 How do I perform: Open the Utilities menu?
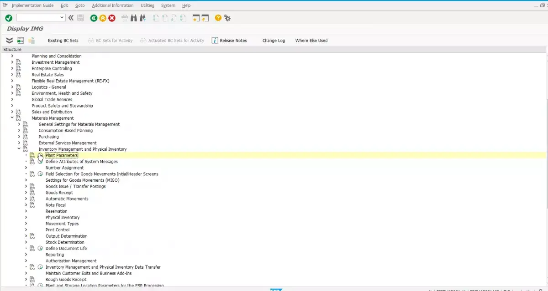tap(148, 5)
